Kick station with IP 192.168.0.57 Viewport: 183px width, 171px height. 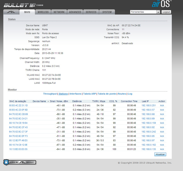162,110
